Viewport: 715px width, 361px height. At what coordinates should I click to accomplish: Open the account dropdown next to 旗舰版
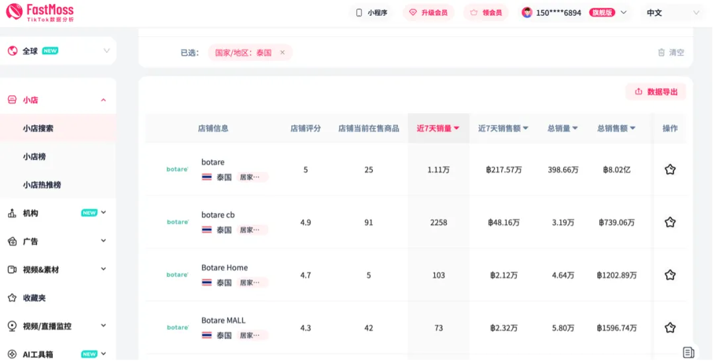tap(624, 13)
